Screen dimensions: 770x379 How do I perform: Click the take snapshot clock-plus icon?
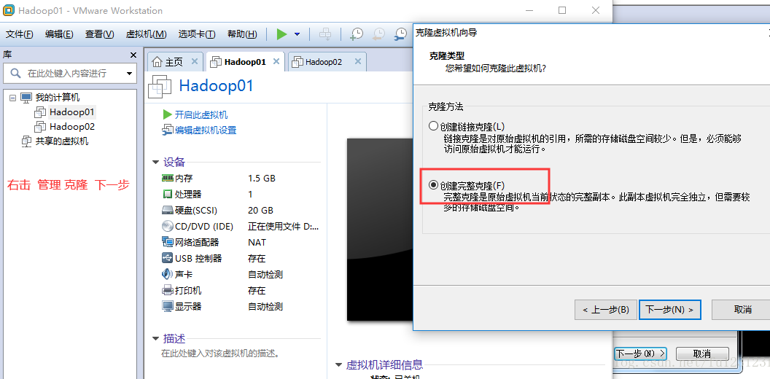357,34
